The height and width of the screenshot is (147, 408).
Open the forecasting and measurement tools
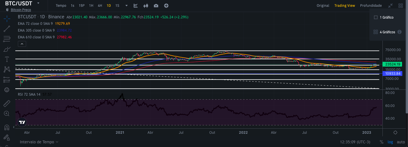(x=7, y=80)
